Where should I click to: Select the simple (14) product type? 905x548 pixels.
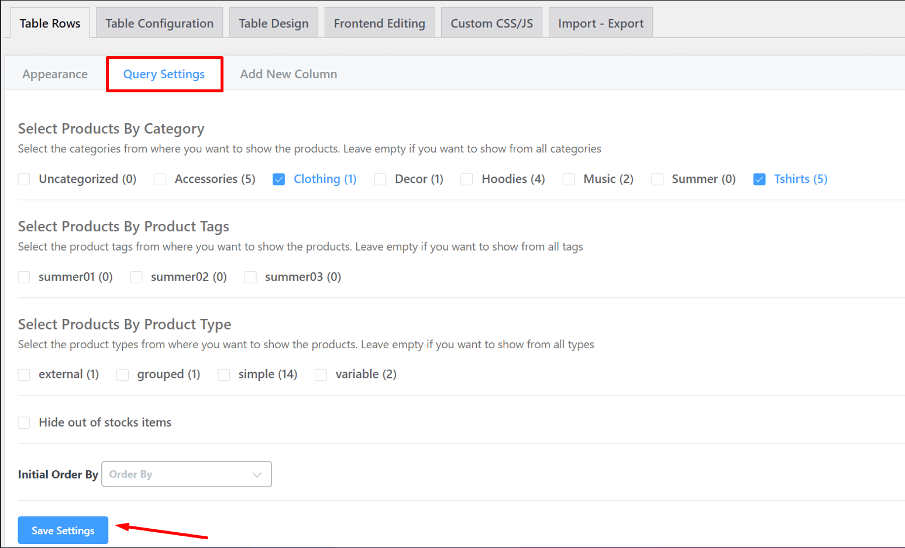pos(223,374)
